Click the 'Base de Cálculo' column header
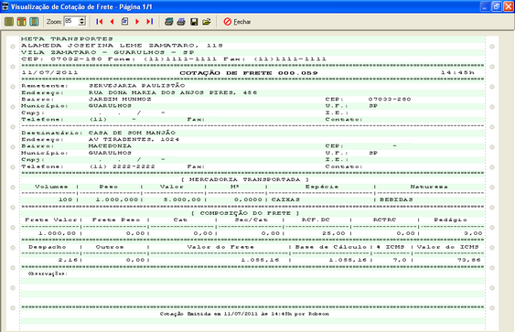 tap(331, 247)
